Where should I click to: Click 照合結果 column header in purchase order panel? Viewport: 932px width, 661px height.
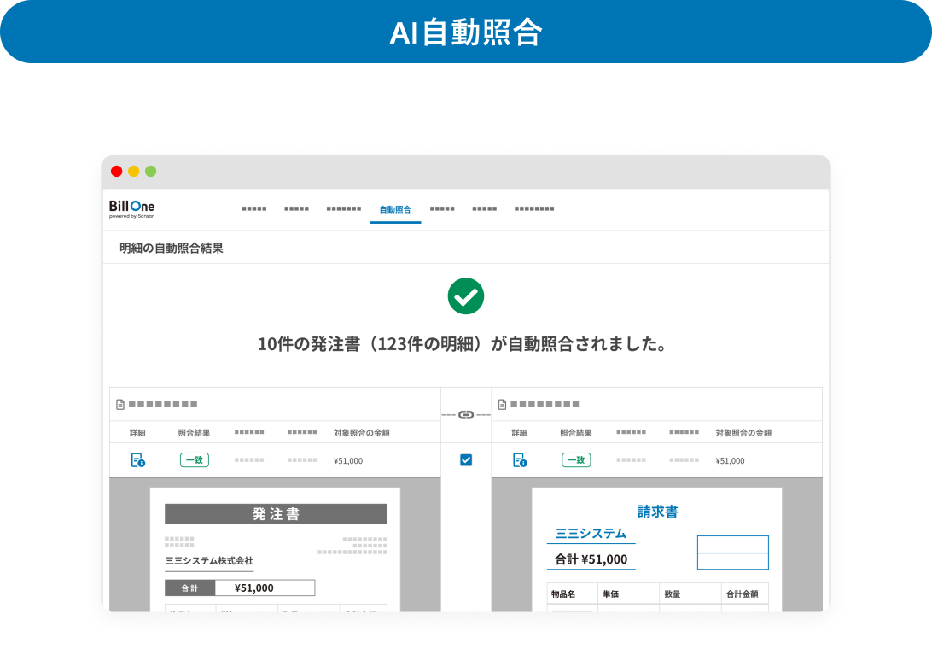[x=194, y=432]
